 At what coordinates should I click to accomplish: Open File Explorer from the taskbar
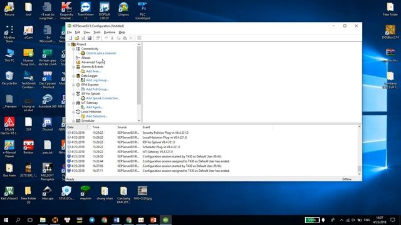pyautogui.click(x=43, y=220)
